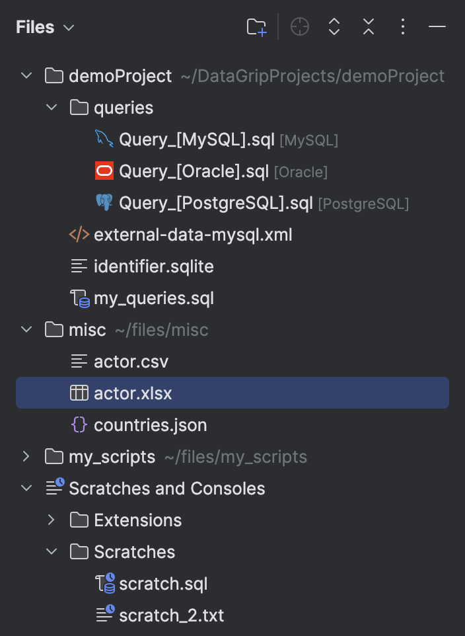The width and height of the screenshot is (465, 636).
Task: Collapse all tree items via toolbar
Action: 368,26
